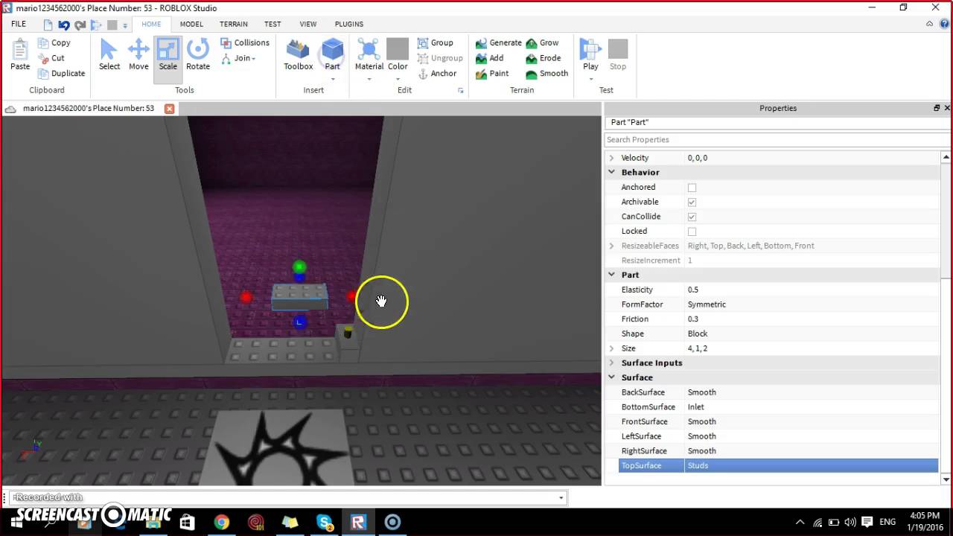Click the Stop test button
Image resolution: width=953 pixels, height=536 pixels.
618,55
